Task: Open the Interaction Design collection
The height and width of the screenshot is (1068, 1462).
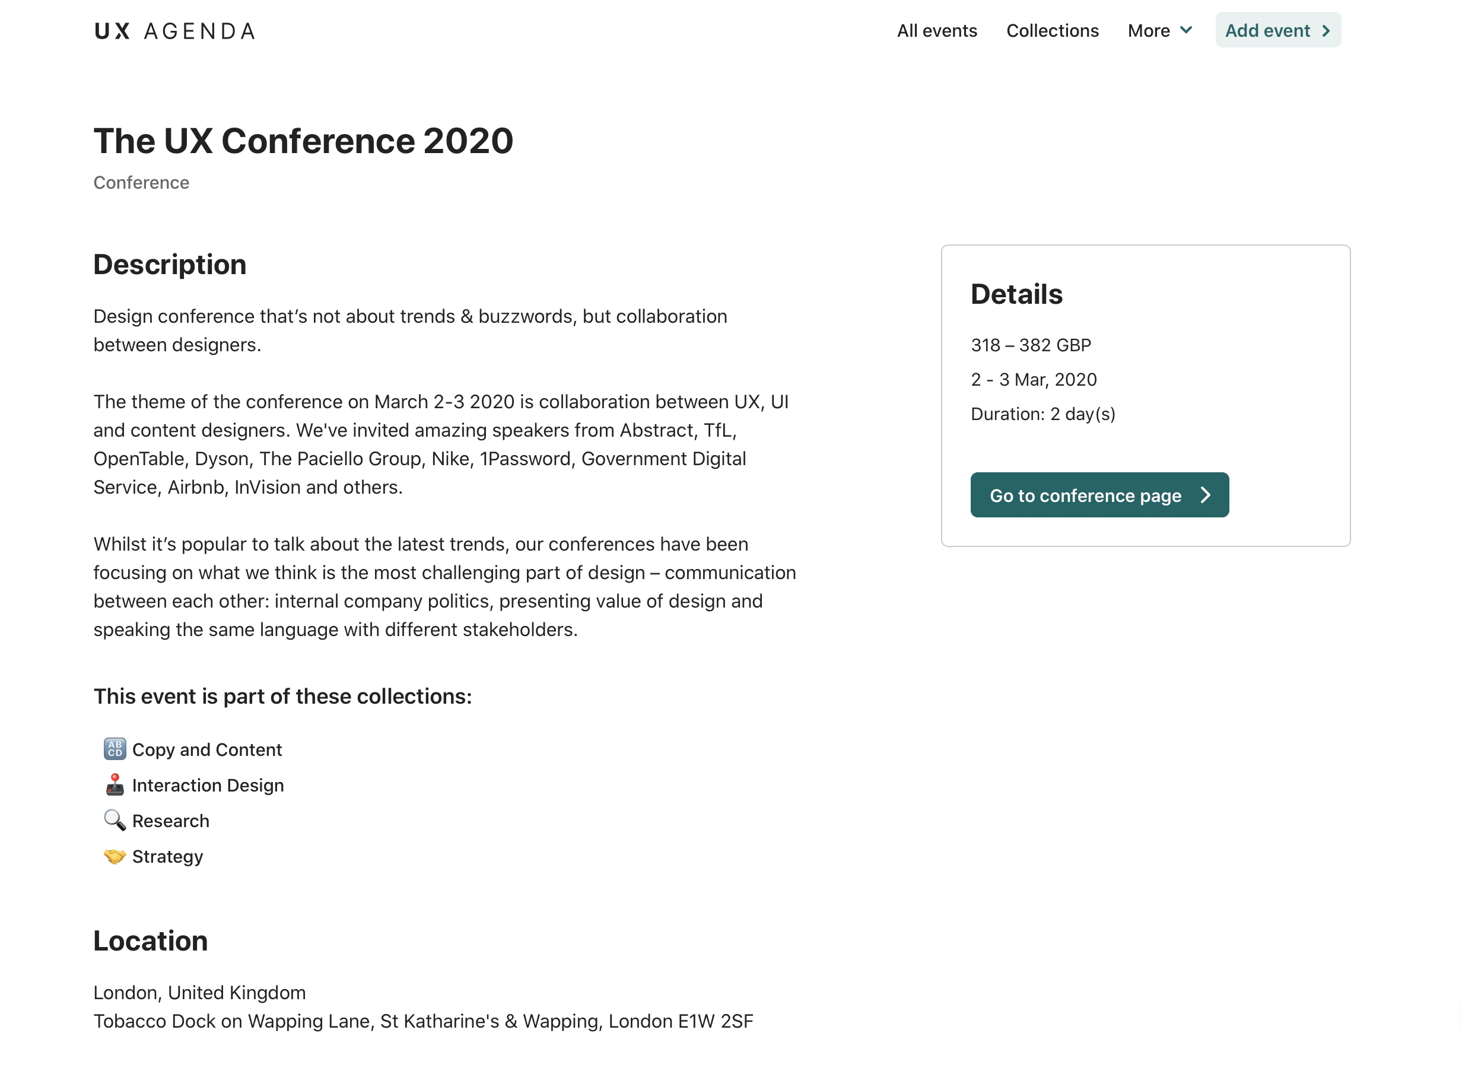Action: click(x=208, y=785)
